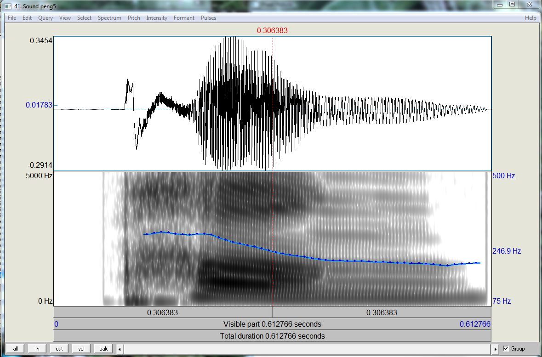Click the 0.3454 amplitude maximum label

point(41,40)
